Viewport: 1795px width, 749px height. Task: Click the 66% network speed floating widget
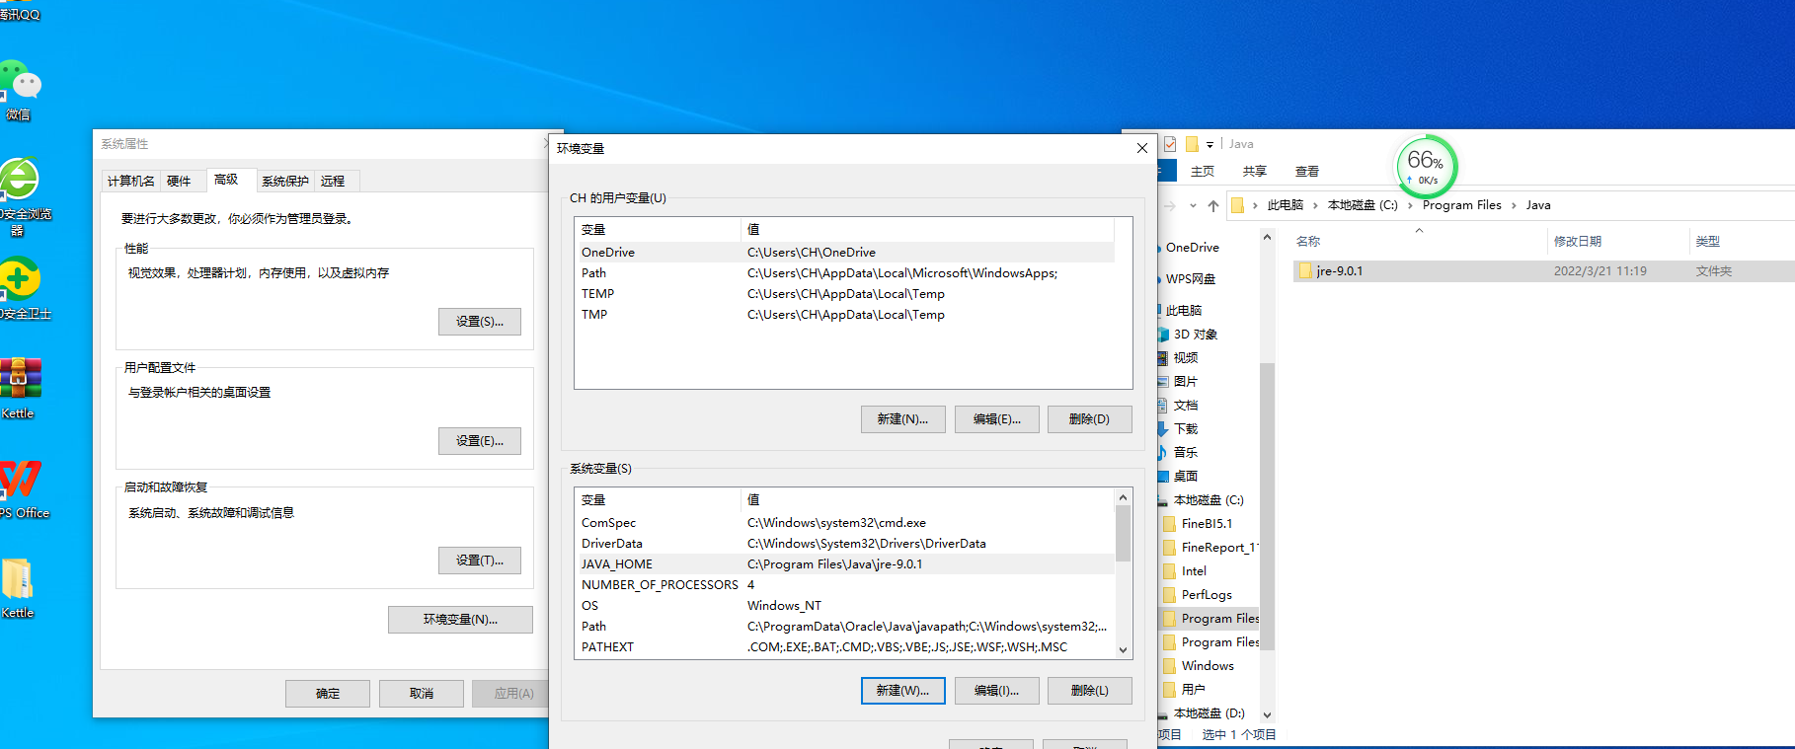[1426, 166]
